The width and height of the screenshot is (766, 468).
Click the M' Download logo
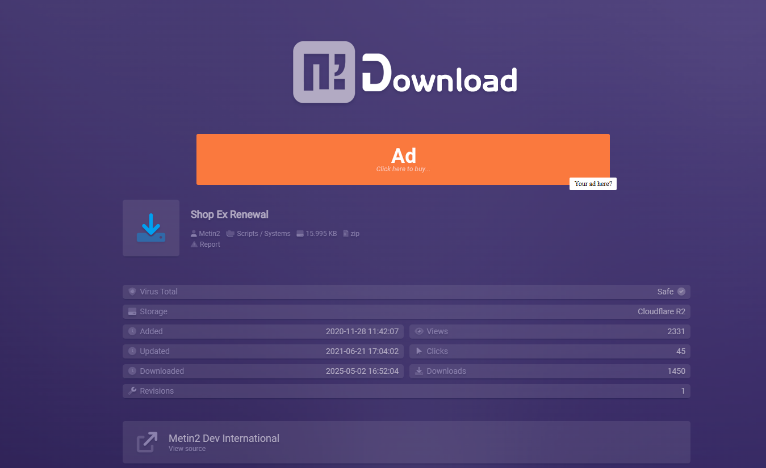click(x=405, y=73)
